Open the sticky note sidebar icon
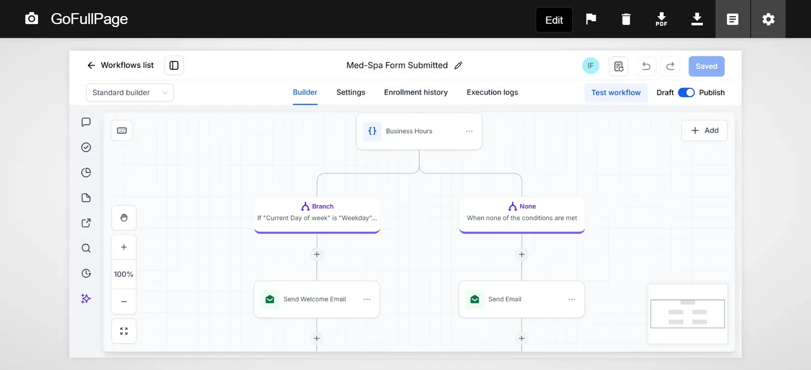The height and width of the screenshot is (370, 811). [x=86, y=198]
